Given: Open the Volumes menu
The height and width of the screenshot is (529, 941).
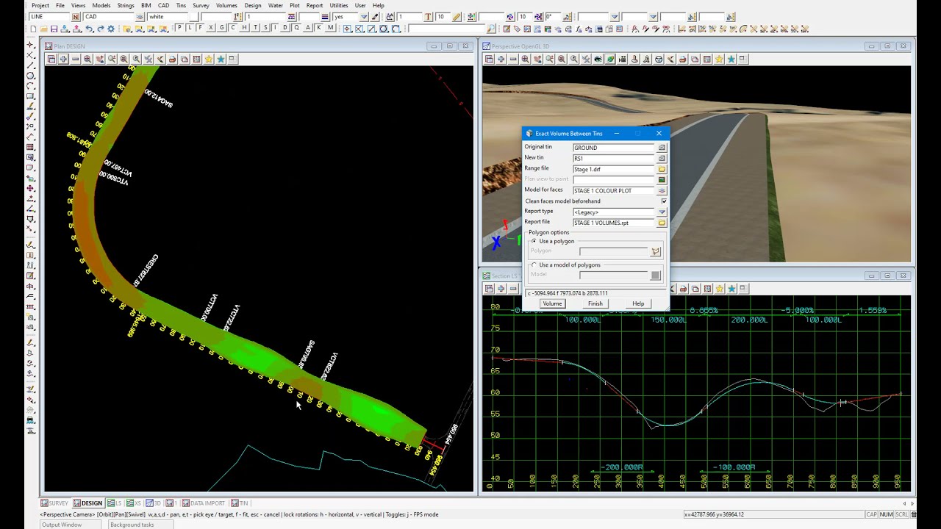Looking at the screenshot, I should tap(226, 5).
